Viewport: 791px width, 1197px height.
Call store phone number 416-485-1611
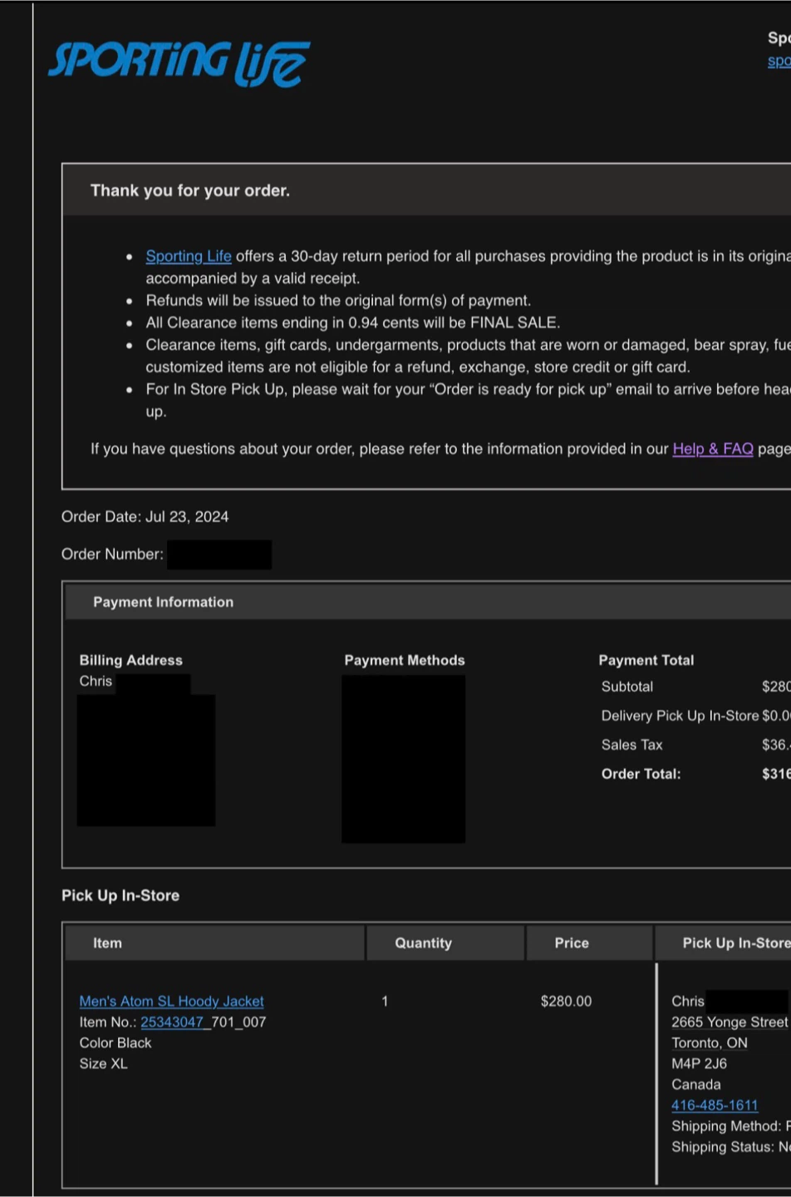[715, 1106]
